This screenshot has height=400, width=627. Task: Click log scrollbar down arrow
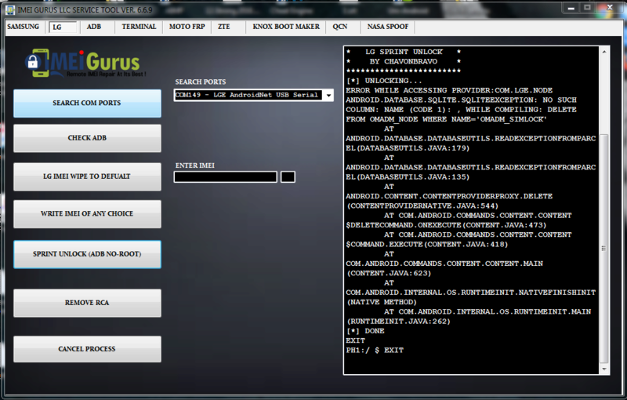pyautogui.click(x=604, y=369)
